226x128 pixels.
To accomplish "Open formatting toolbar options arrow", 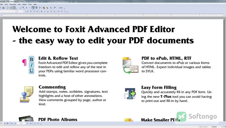I will pyautogui.click(x=67, y=12).
